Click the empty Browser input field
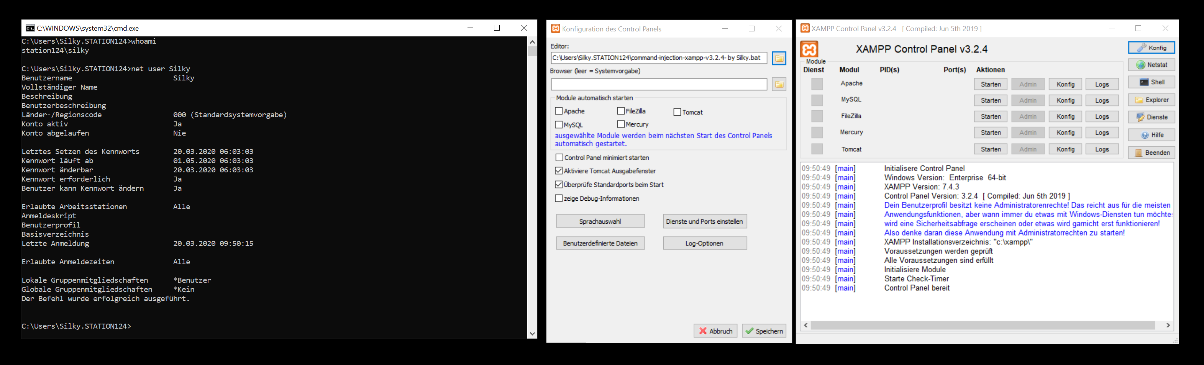 tap(659, 85)
